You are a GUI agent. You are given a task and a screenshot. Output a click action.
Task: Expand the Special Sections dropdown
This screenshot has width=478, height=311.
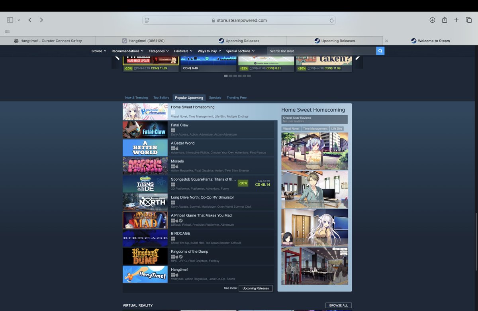pyautogui.click(x=240, y=51)
